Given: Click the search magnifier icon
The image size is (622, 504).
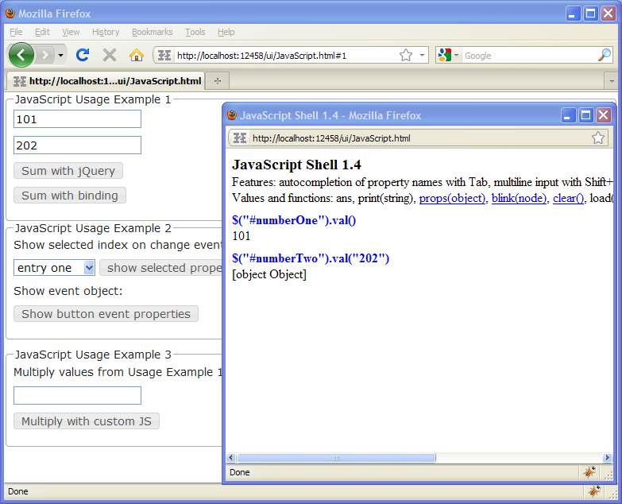Looking at the screenshot, I should click(605, 55).
